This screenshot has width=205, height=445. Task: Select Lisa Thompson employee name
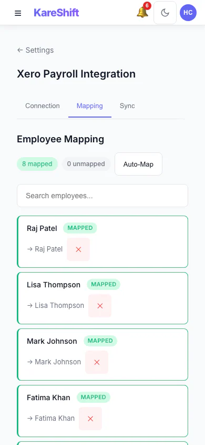(x=54, y=285)
